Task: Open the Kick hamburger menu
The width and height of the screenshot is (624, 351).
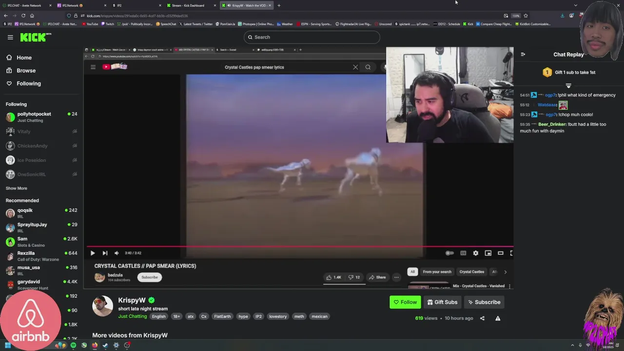Action: (x=10, y=37)
